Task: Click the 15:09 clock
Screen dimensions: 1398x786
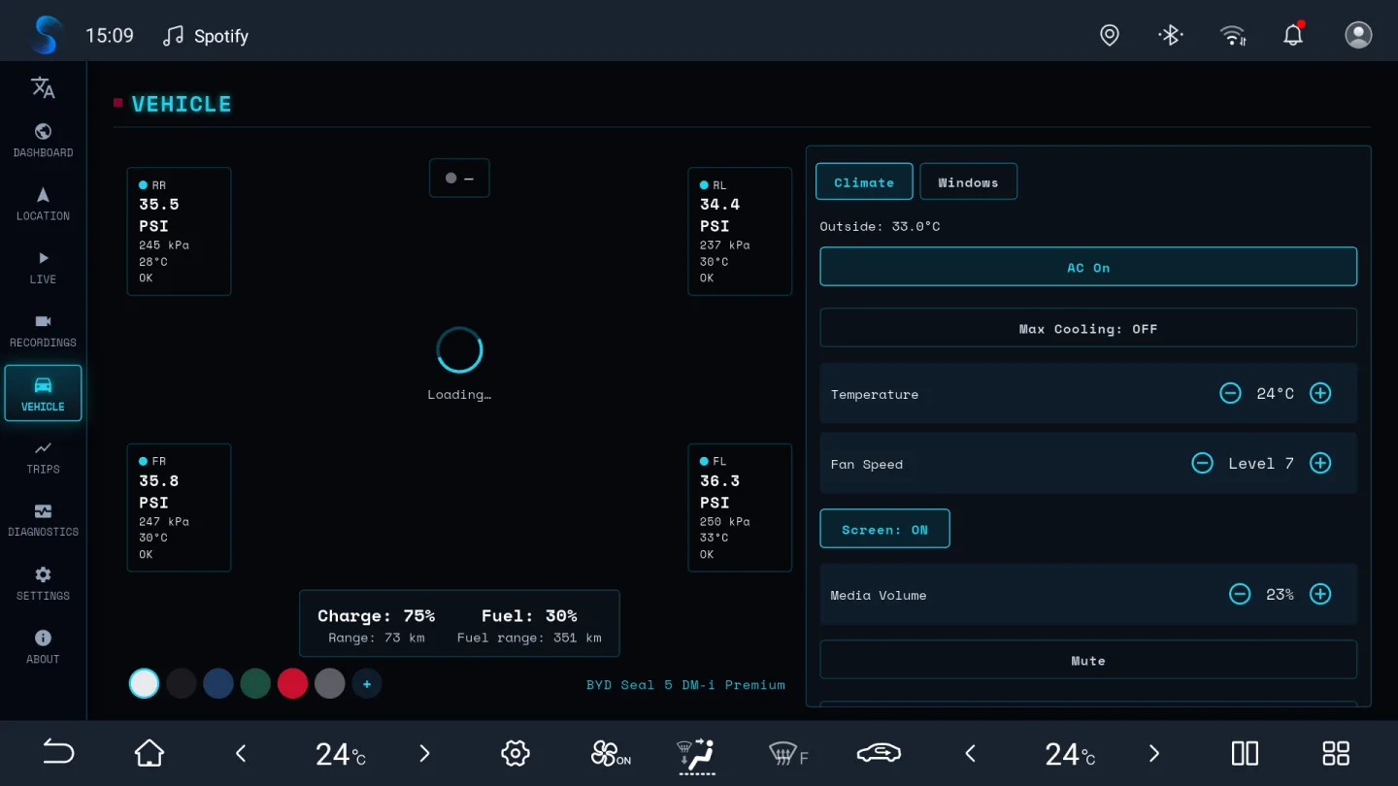Action: (110, 36)
